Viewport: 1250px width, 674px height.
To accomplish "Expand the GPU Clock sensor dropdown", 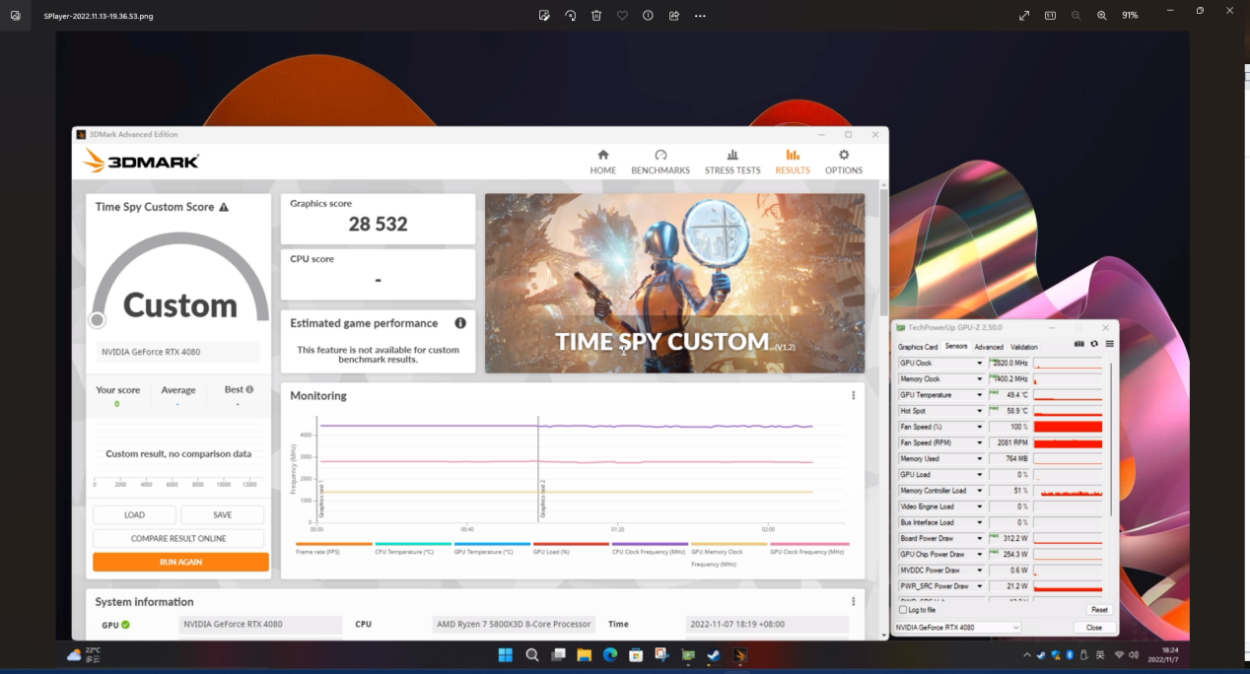I will pos(979,364).
